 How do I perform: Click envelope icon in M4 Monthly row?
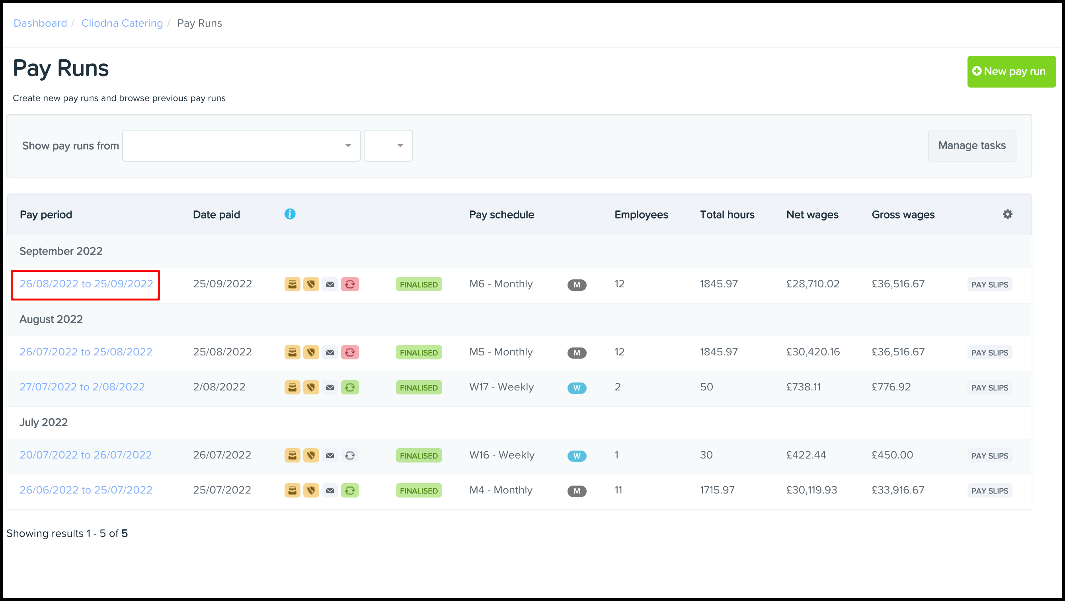click(x=330, y=491)
